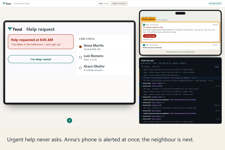Click the quoted I've fallen in the bathroom message in the tablet alert box
Image resolution: width=225 pixels, height=150 pixels.
(36, 44)
